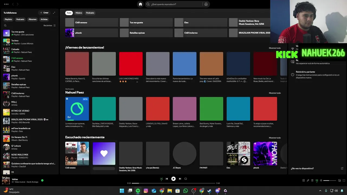Navigate forward with the right arrow
This screenshot has width=347, height=195.
18,4
